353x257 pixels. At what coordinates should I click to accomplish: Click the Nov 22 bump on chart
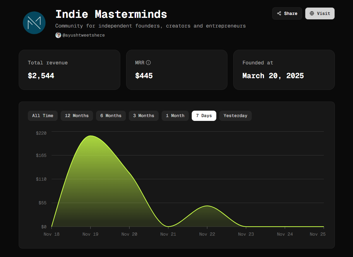(207, 206)
